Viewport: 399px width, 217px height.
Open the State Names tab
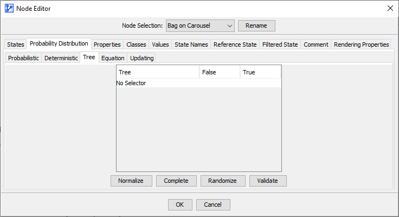point(191,44)
